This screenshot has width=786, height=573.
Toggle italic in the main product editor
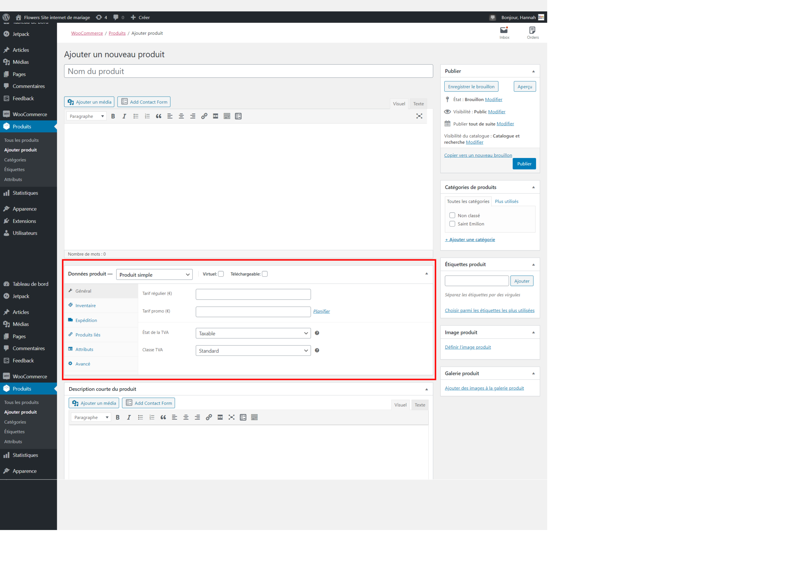pos(124,116)
